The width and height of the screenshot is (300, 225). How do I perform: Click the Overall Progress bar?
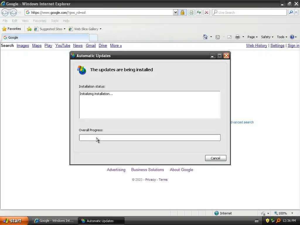pos(150,138)
